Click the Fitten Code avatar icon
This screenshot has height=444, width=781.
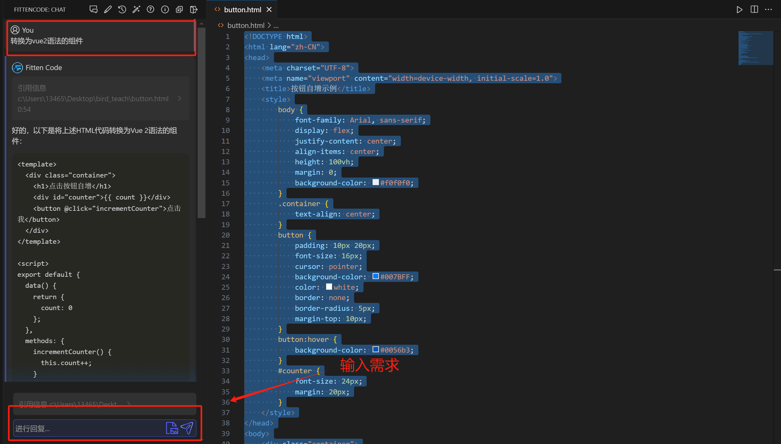pyautogui.click(x=17, y=68)
